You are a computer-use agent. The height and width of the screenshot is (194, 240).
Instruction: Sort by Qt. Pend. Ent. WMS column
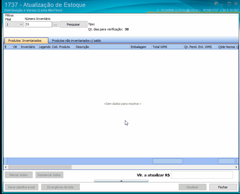201,47
